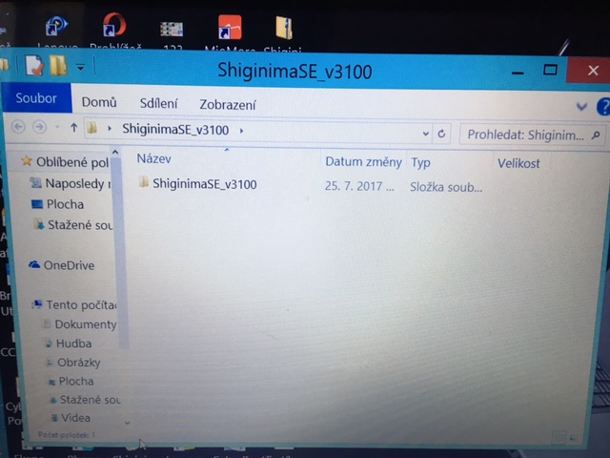Click the Složka soub... type cell

click(446, 187)
